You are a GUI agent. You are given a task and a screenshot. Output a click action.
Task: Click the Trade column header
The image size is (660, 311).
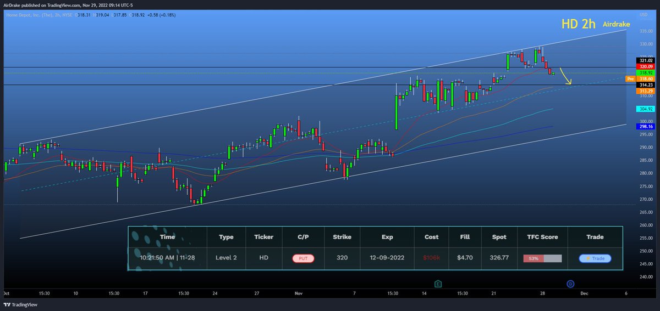pyautogui.click(x=595, y=237)
